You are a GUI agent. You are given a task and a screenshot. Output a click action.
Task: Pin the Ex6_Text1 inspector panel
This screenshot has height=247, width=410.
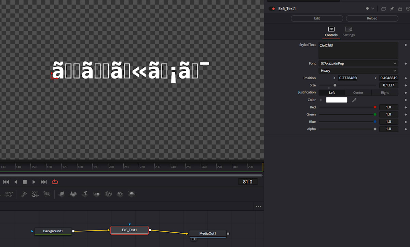(391, 9)
